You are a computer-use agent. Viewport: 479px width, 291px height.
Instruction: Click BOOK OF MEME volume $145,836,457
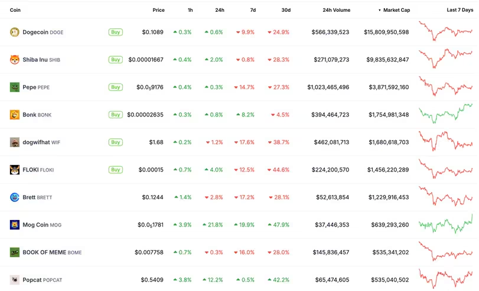pyautogui.click(x=331, y=253)
